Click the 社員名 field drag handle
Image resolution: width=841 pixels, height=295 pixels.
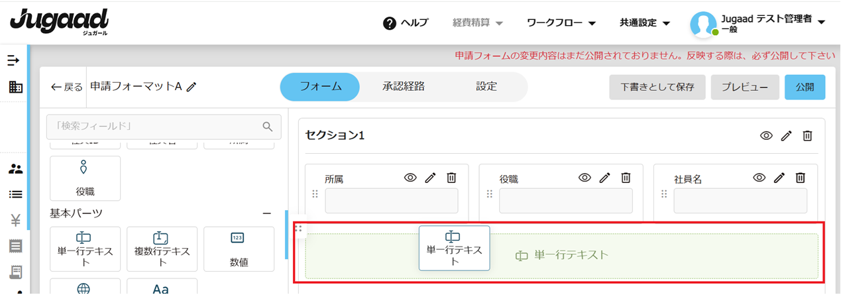[664, 194]
